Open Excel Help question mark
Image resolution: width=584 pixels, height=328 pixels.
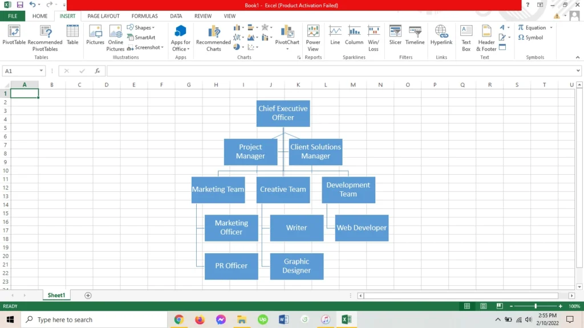[528, 5]
